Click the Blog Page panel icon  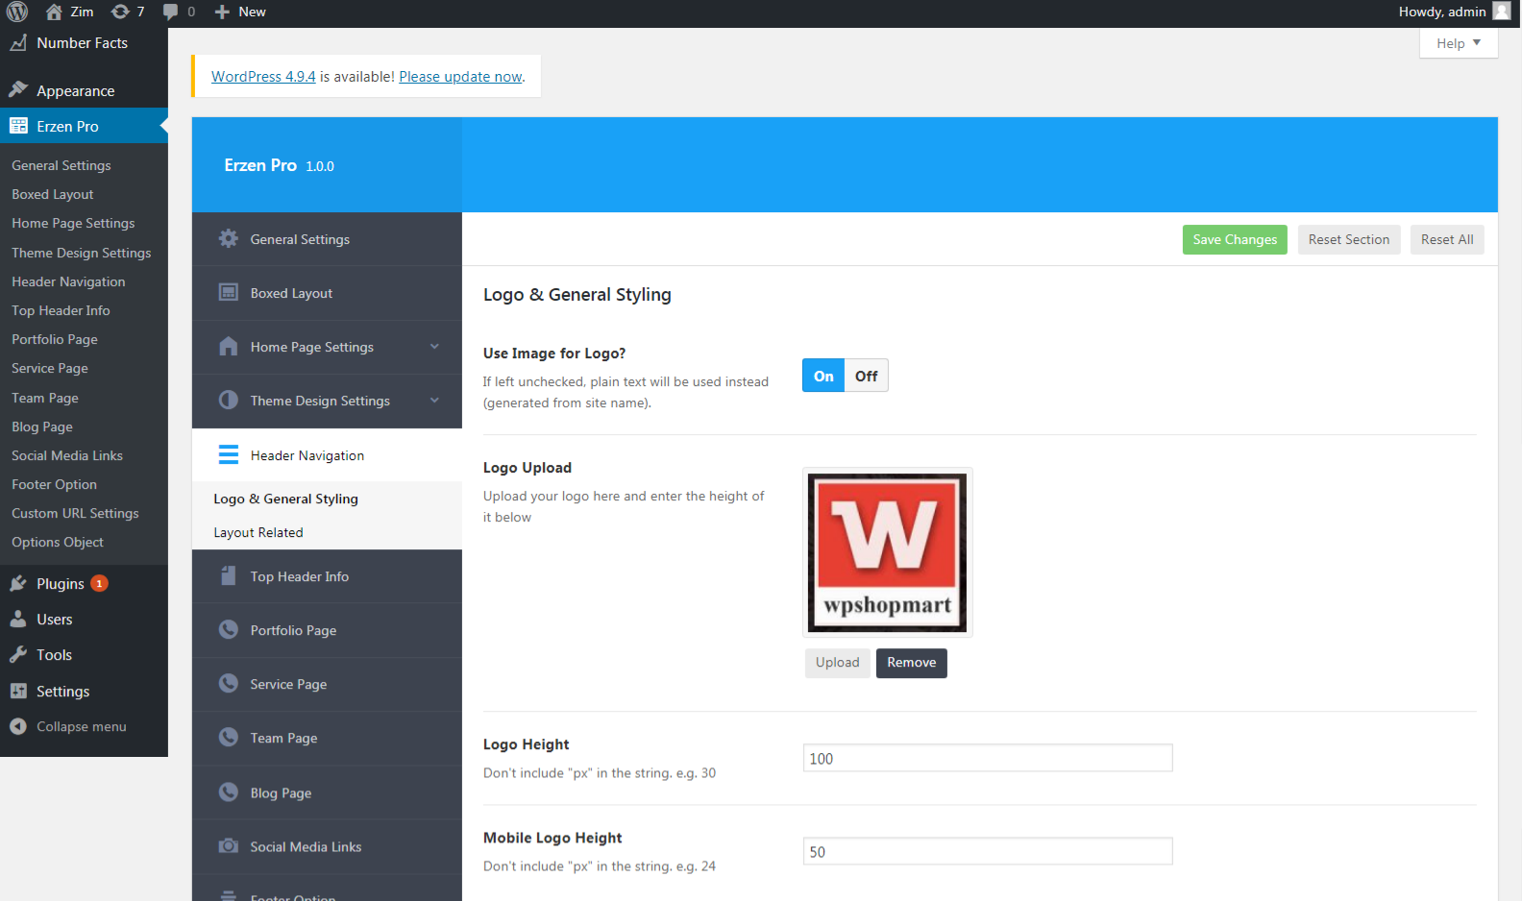pyautogui.click(x=229, y=791)
